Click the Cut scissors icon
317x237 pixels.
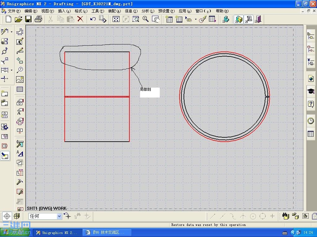click(50, 19)
